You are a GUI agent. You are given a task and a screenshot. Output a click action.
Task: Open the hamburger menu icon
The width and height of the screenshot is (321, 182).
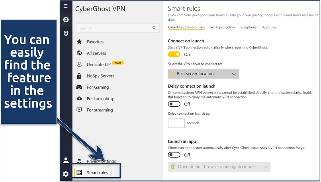pos(65,6)
